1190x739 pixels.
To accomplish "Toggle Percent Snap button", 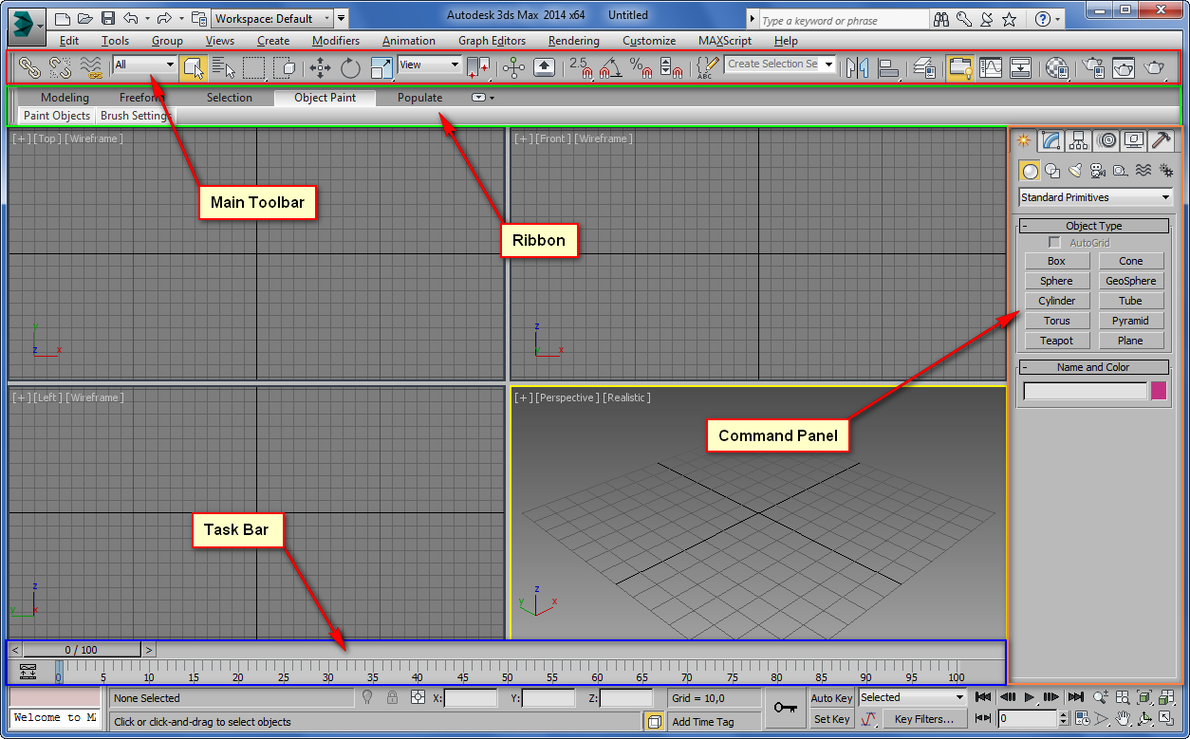I will click(641, 67).
